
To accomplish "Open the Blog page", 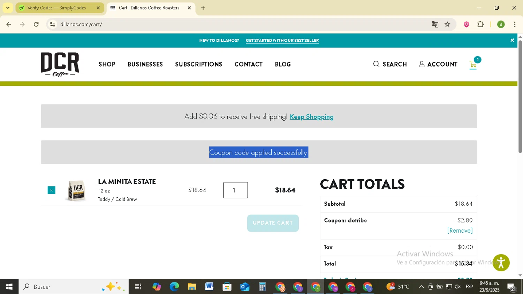I will click(x=283, y=64).
